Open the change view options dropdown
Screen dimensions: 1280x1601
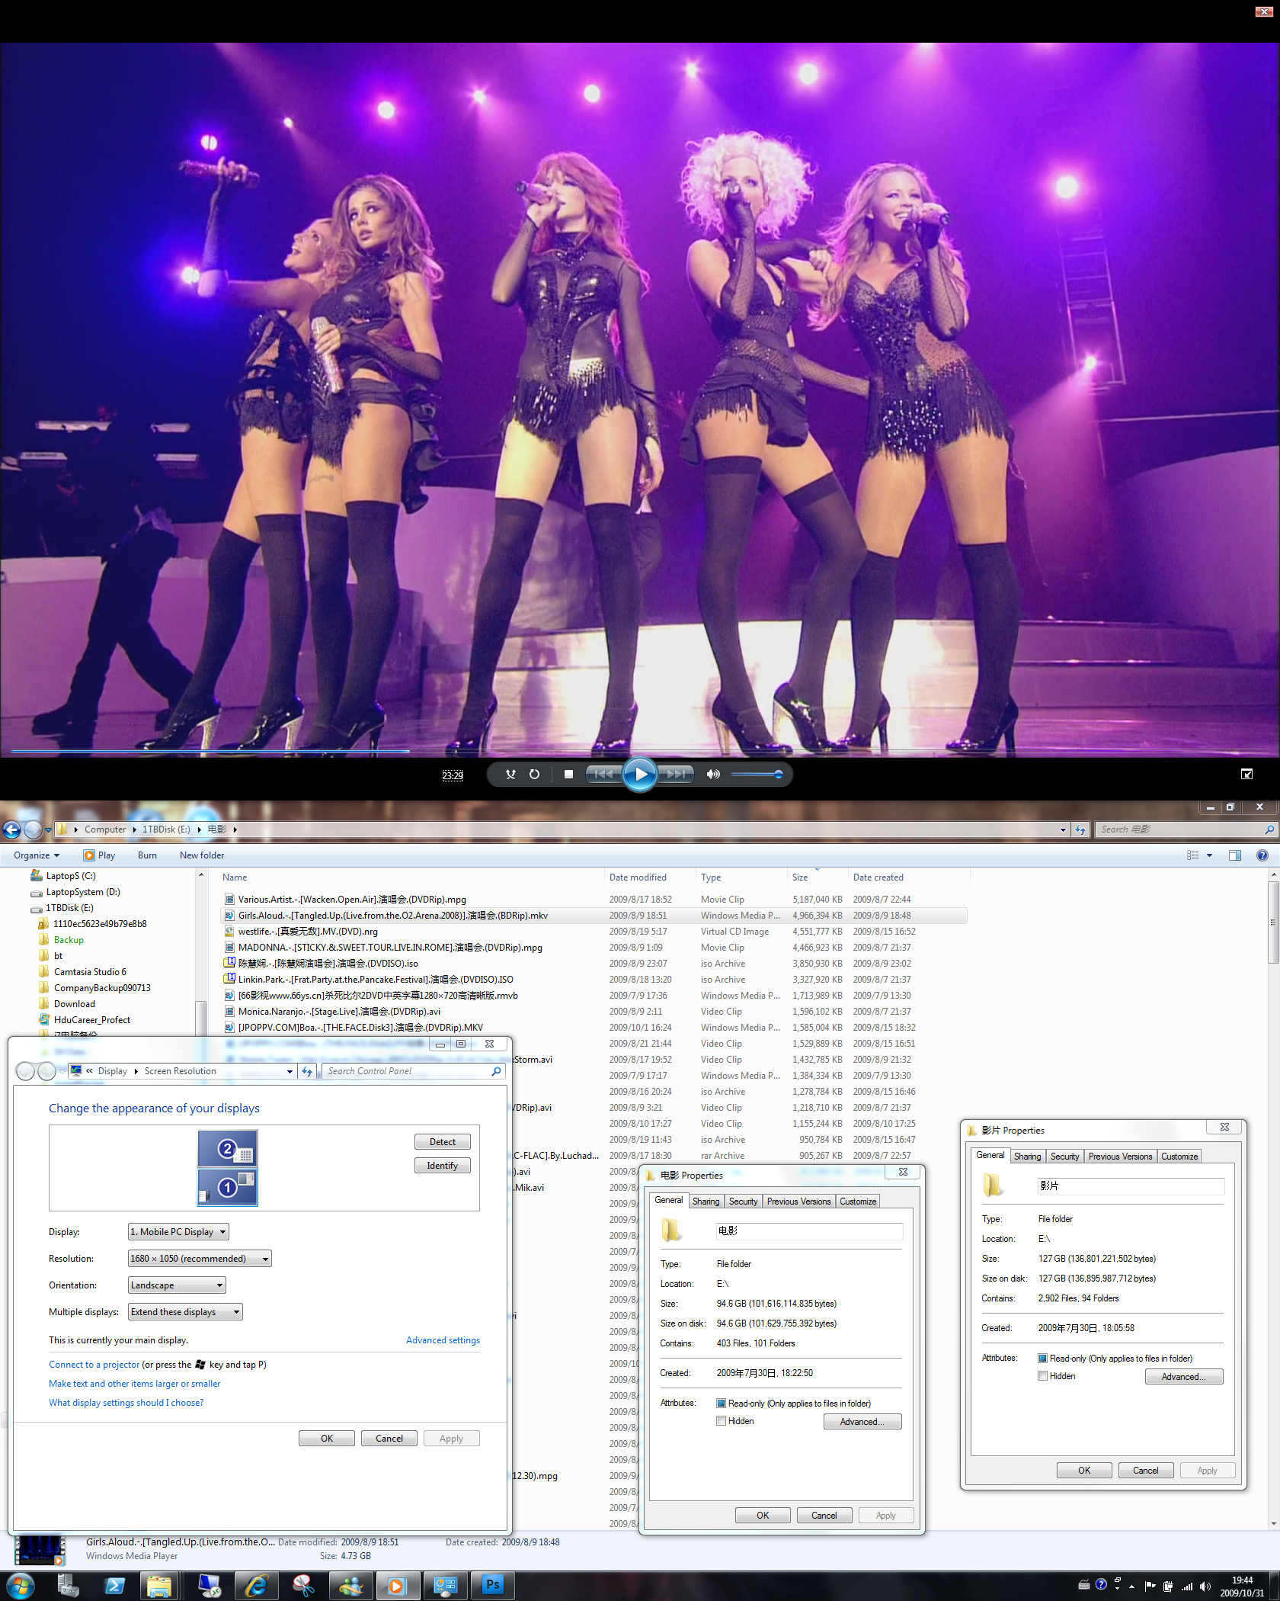point(1209,855)
